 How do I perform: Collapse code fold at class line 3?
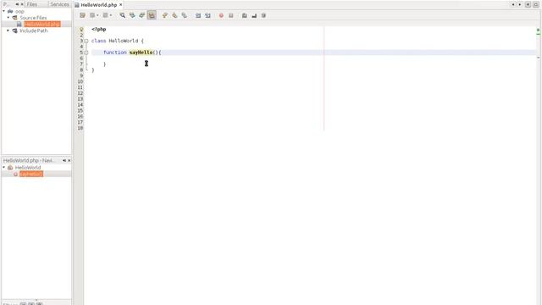click(x=86, y=41)
